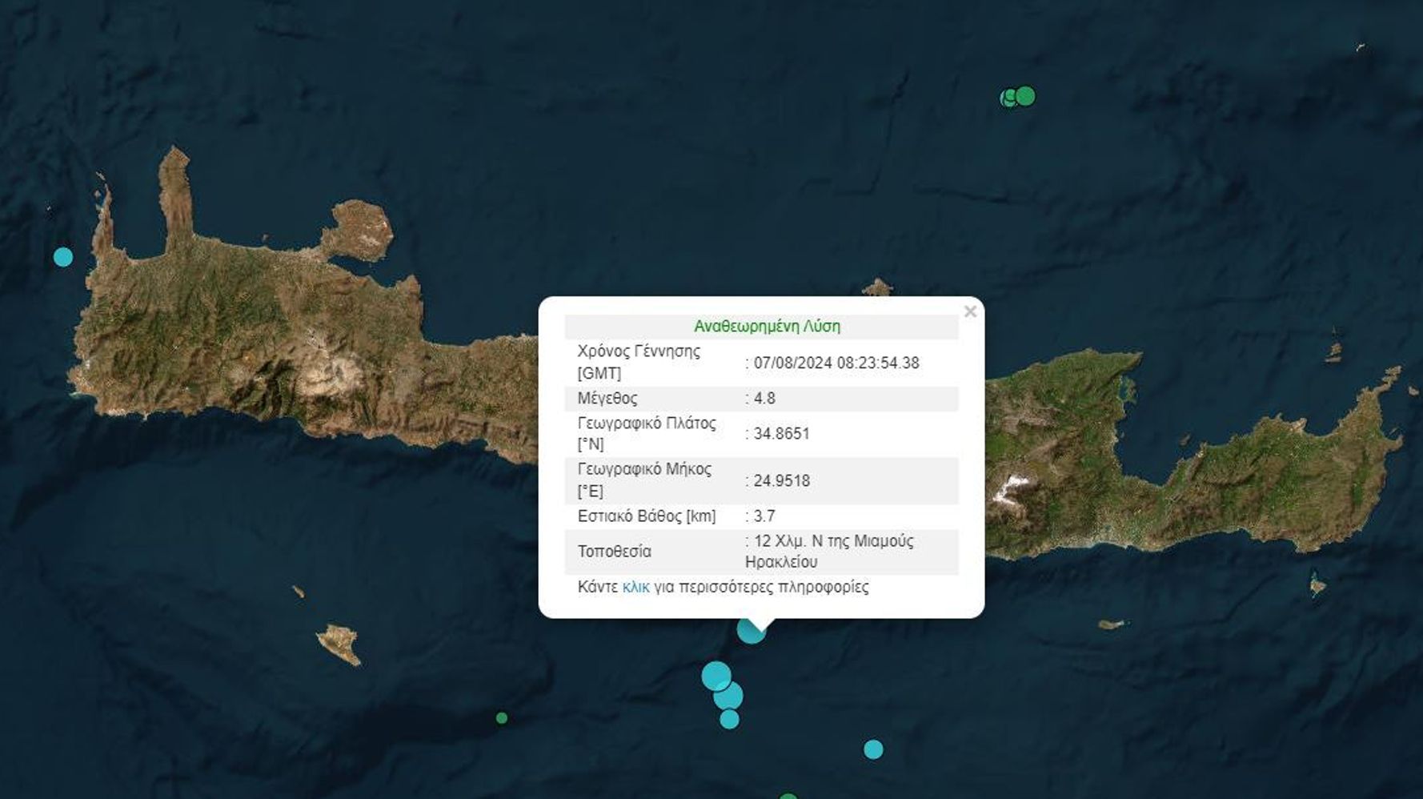The image size is (1423, 799).
Task: Select the smallest cyan marker in southern cluster
Action: point(729,719)
